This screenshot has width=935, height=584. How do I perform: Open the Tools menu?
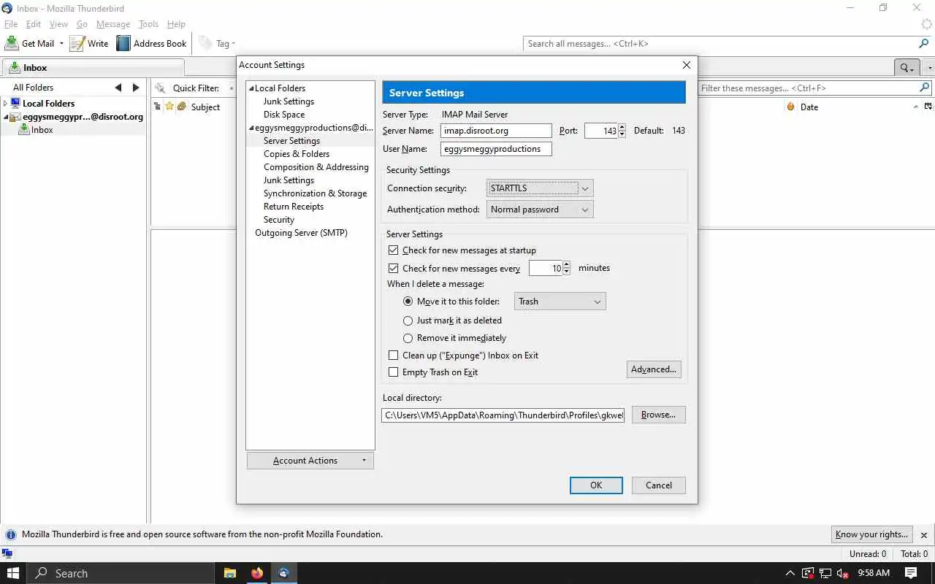(x=148, y=24)
